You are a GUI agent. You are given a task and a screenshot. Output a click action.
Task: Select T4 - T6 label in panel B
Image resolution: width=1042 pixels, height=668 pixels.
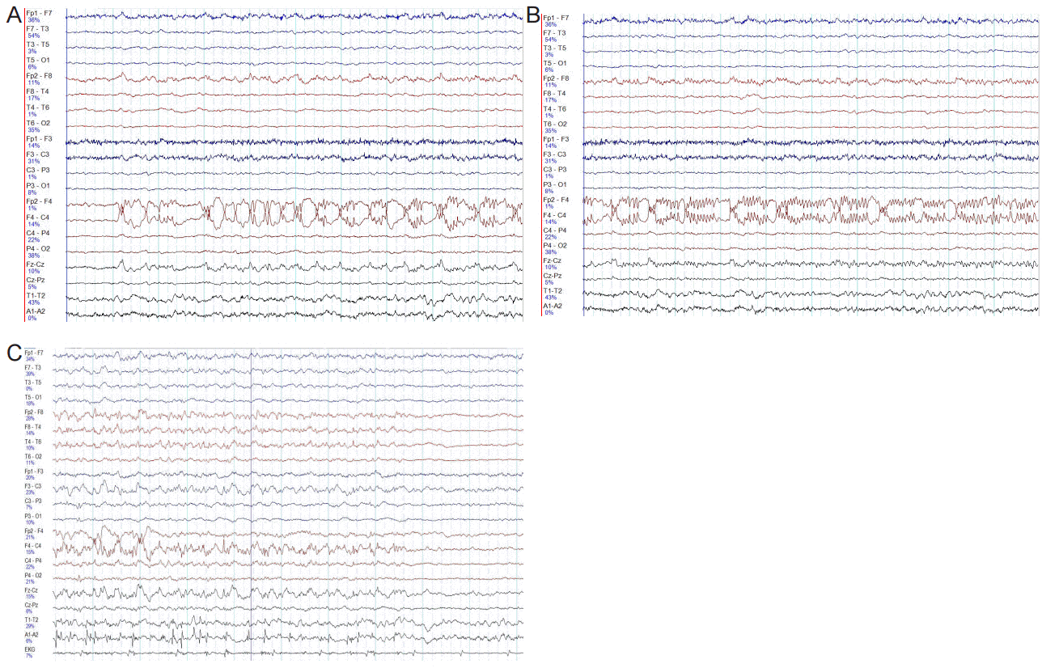(555, 109)
